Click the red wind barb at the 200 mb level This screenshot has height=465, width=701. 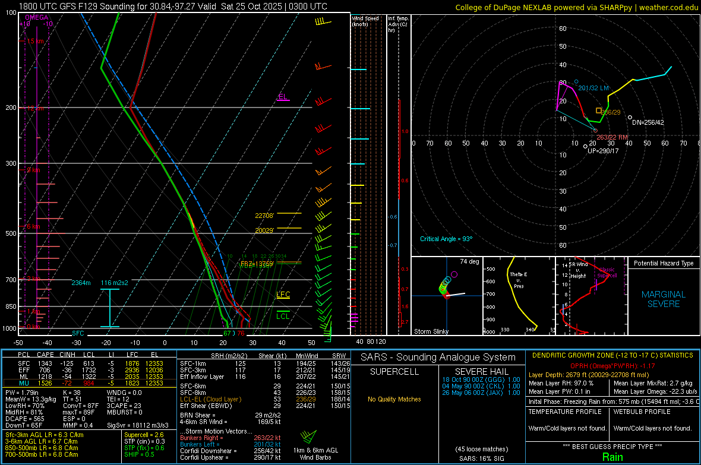click(x=322, y=102)
